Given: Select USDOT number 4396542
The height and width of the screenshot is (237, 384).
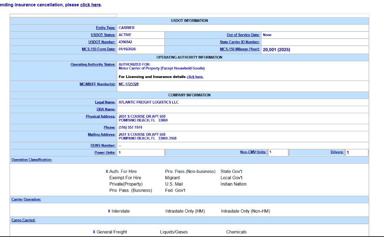Looking at the screenshot, I should click(x=125, y=42).
